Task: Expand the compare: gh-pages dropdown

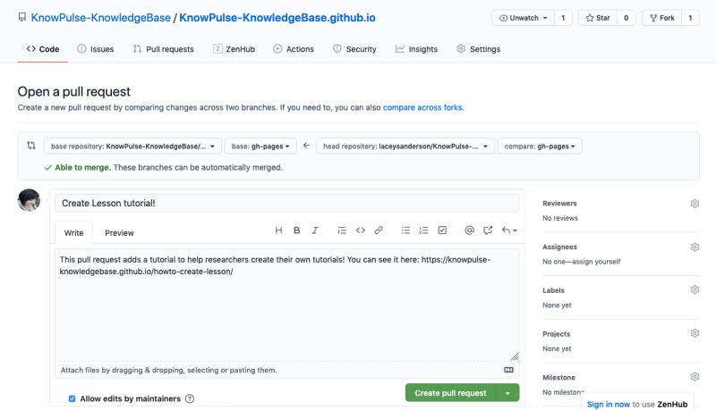Action: coord(540,146)
